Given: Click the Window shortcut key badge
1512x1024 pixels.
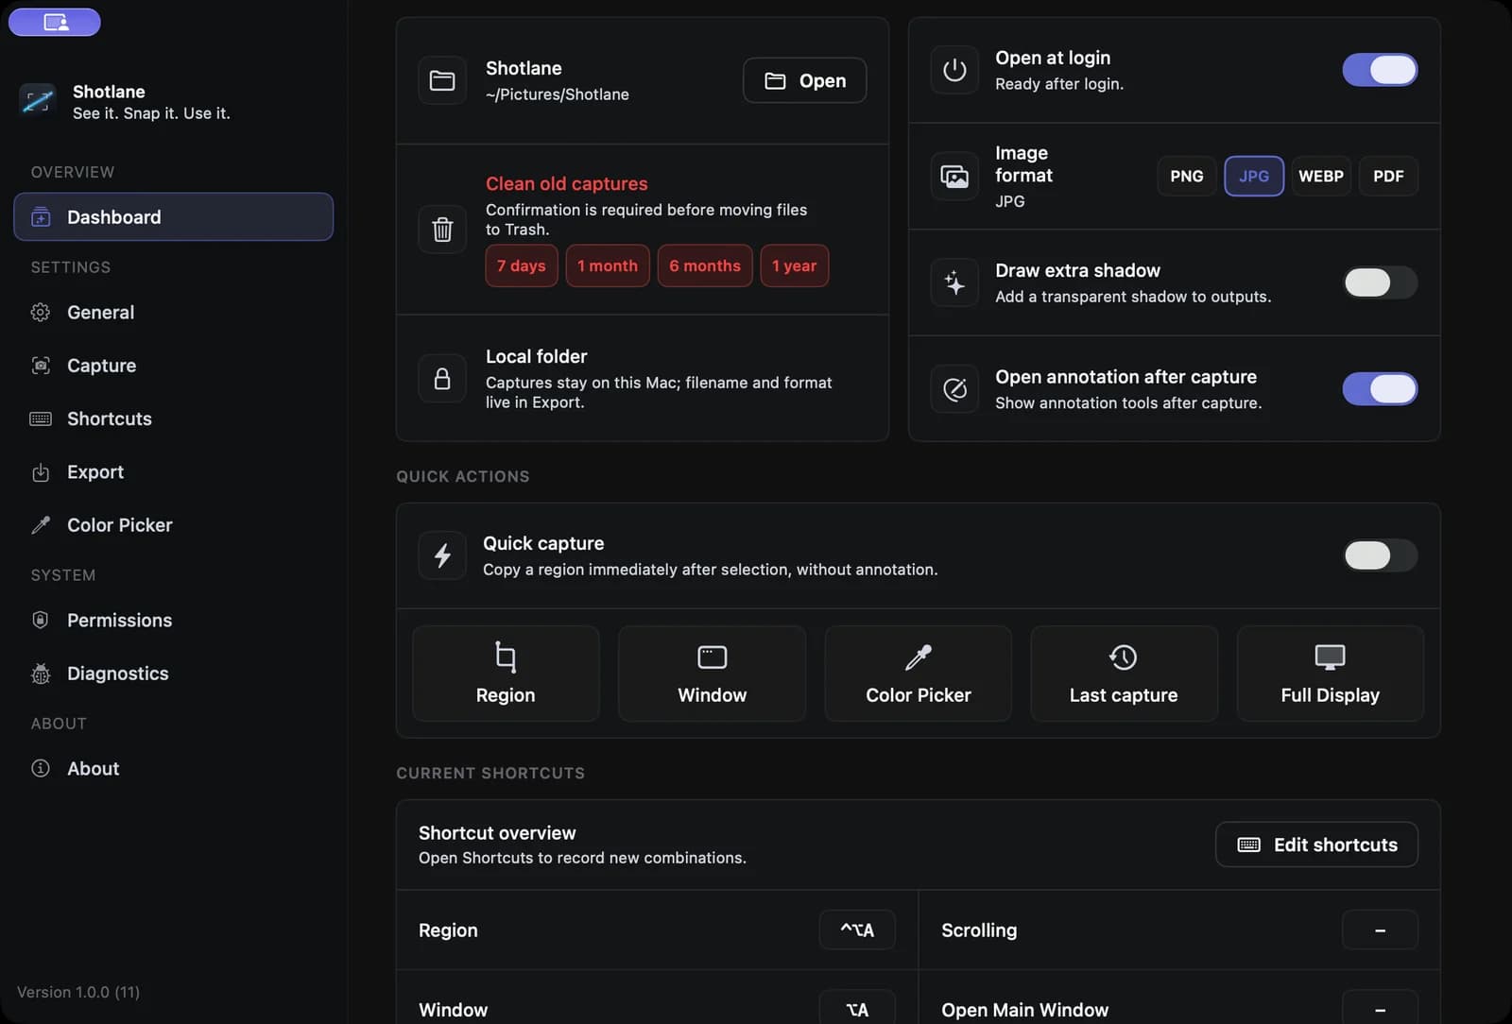Looking at the screenshot, I should tap(857, 1009).
